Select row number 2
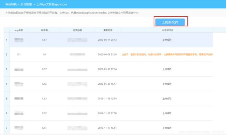226x135 pixels. coord(7,54)
